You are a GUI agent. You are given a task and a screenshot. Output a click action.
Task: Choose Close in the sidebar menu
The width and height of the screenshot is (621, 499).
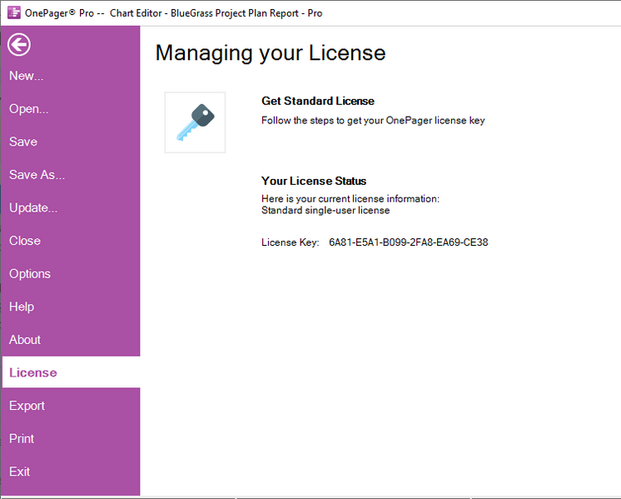point(25,241)
